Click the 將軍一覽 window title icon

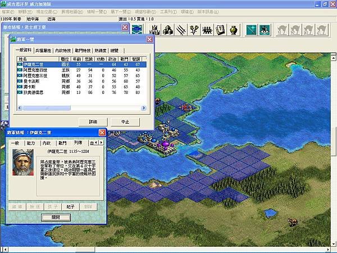[x=13, y=39]
